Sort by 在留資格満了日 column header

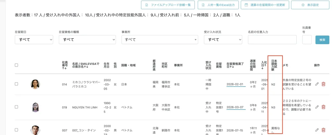coord(236,65)
